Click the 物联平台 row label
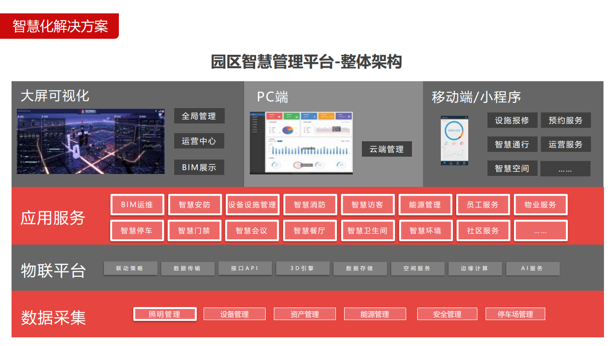616x346 pixels. point(53,270)
